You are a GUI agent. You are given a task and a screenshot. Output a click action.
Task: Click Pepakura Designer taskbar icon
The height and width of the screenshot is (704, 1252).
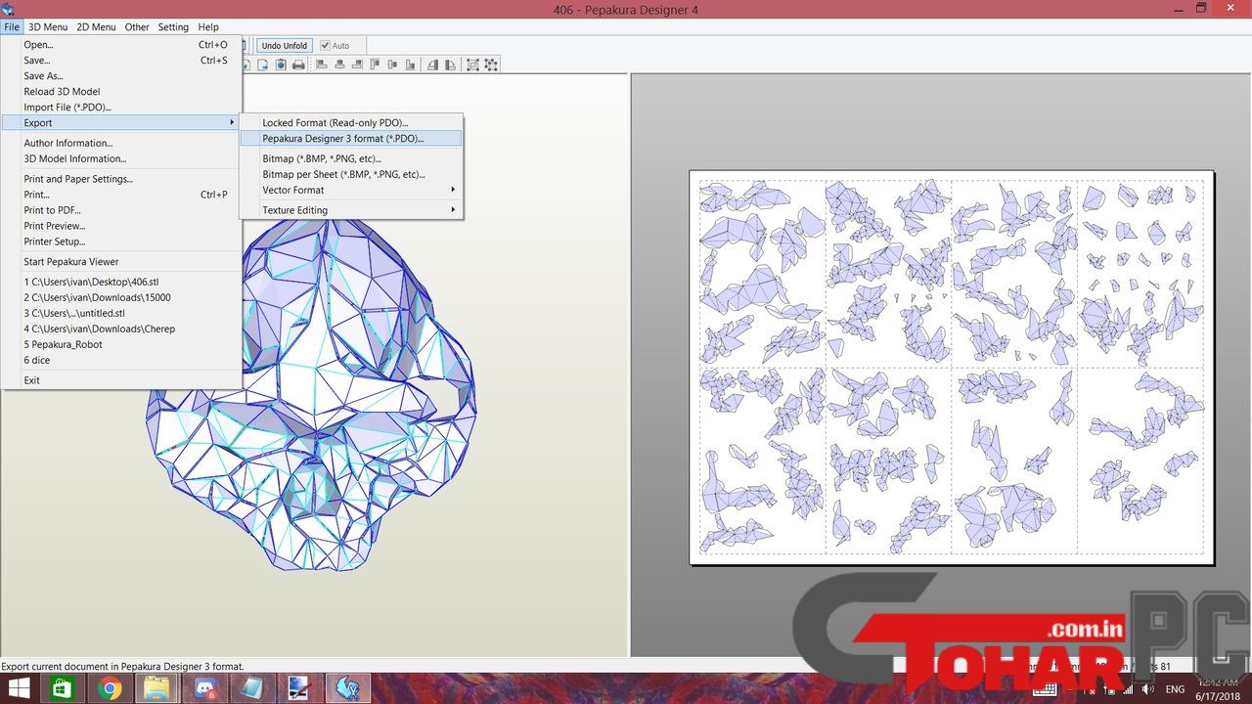coord(347,689)
